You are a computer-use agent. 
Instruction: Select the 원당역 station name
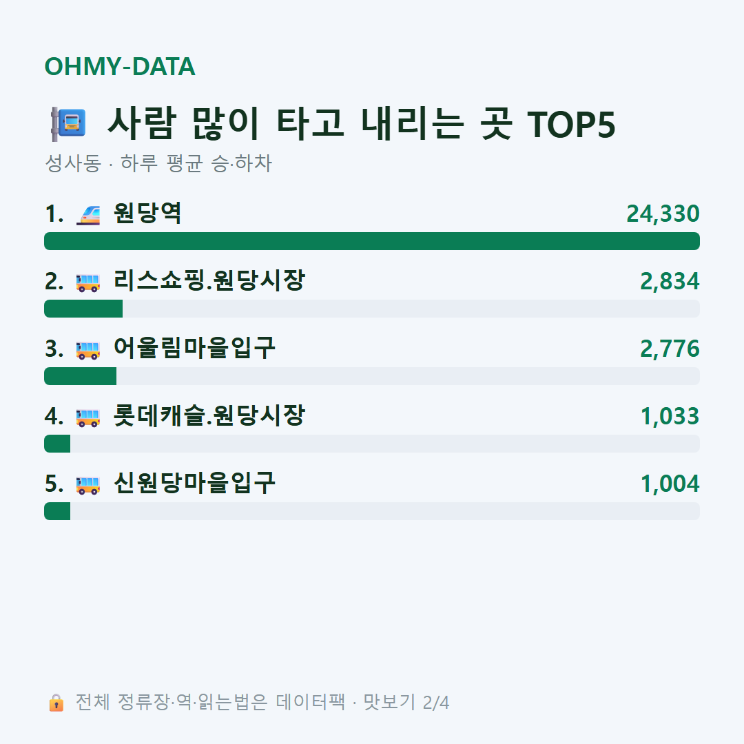147,213
